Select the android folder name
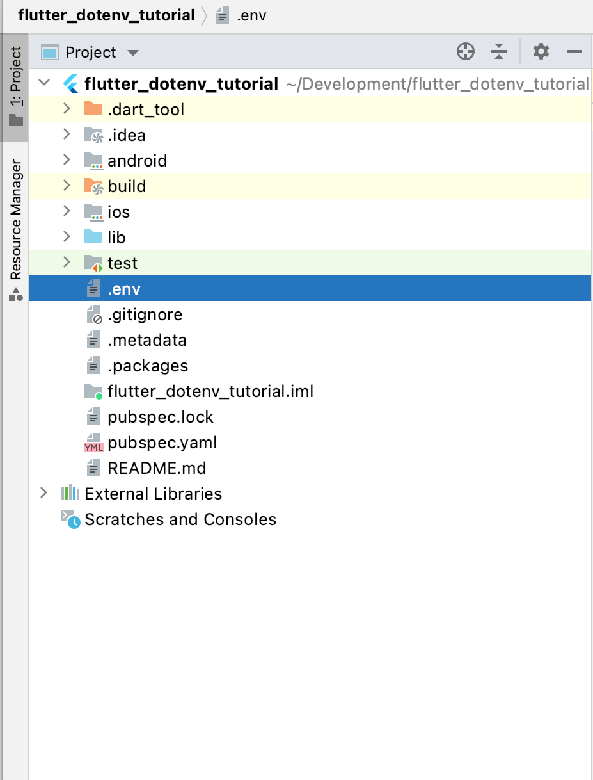This screenshot has width=593, height=780. tap(138, 161)
